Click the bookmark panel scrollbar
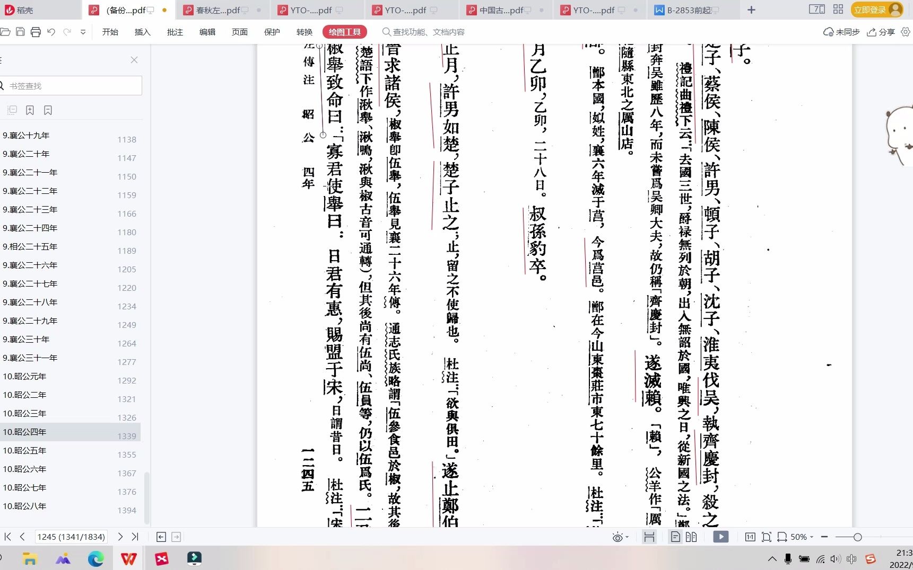The height and width of the screenshot is (570, 913). [x=147, y=497]
